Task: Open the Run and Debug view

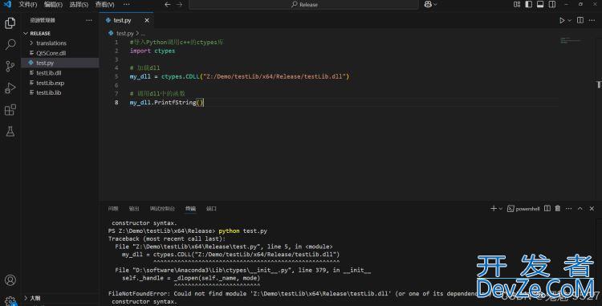Action: [10, 88]
